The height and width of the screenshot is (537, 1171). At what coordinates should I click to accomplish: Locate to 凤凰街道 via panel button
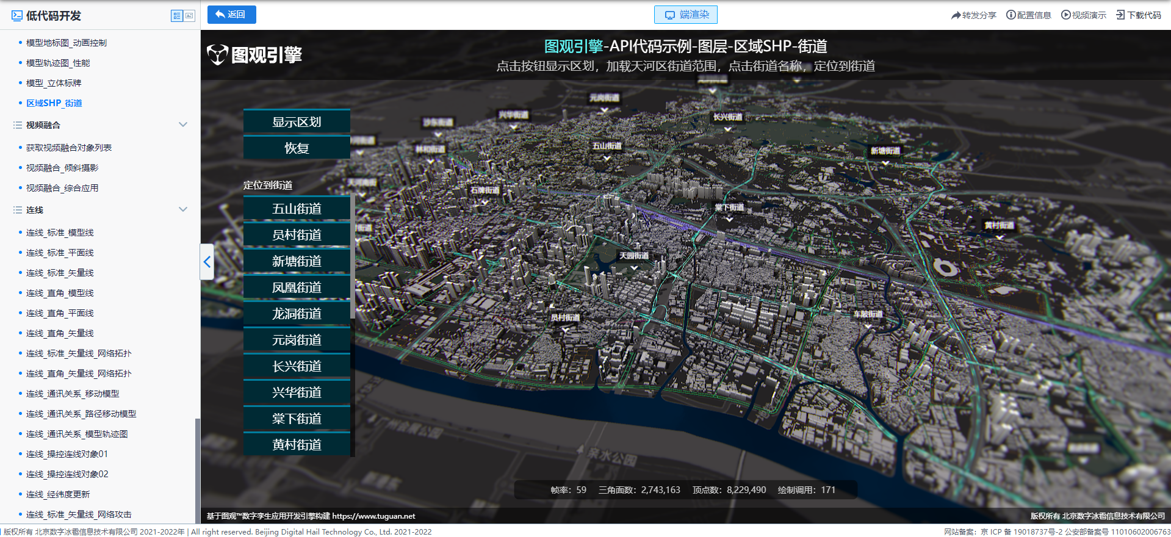coord(297,287)
